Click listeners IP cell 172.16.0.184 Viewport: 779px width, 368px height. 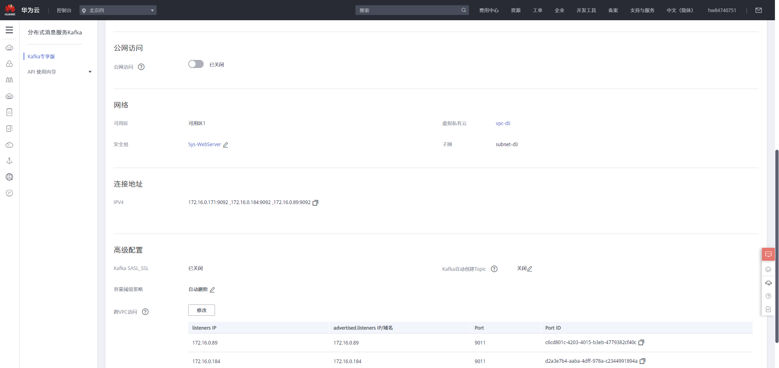[x=206, y=362]
